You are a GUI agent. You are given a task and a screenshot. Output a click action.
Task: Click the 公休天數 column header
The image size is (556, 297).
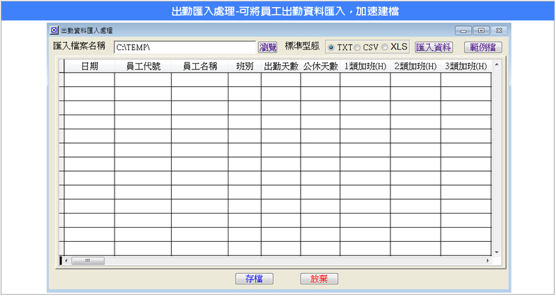coord(320,66)
